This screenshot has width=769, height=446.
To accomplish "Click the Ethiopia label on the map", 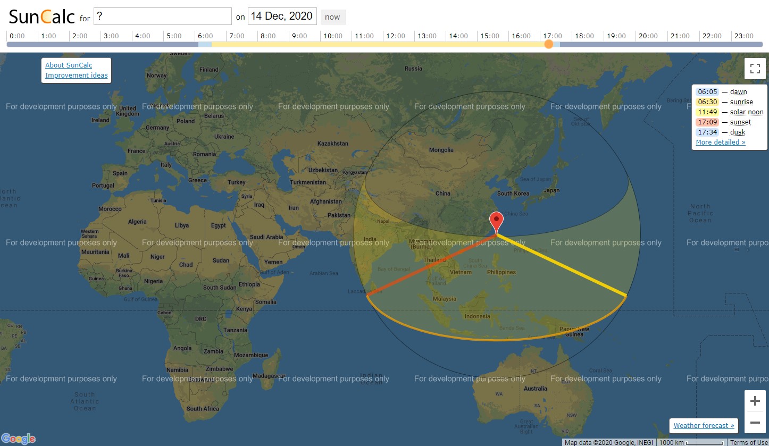I will coord(249,284).
